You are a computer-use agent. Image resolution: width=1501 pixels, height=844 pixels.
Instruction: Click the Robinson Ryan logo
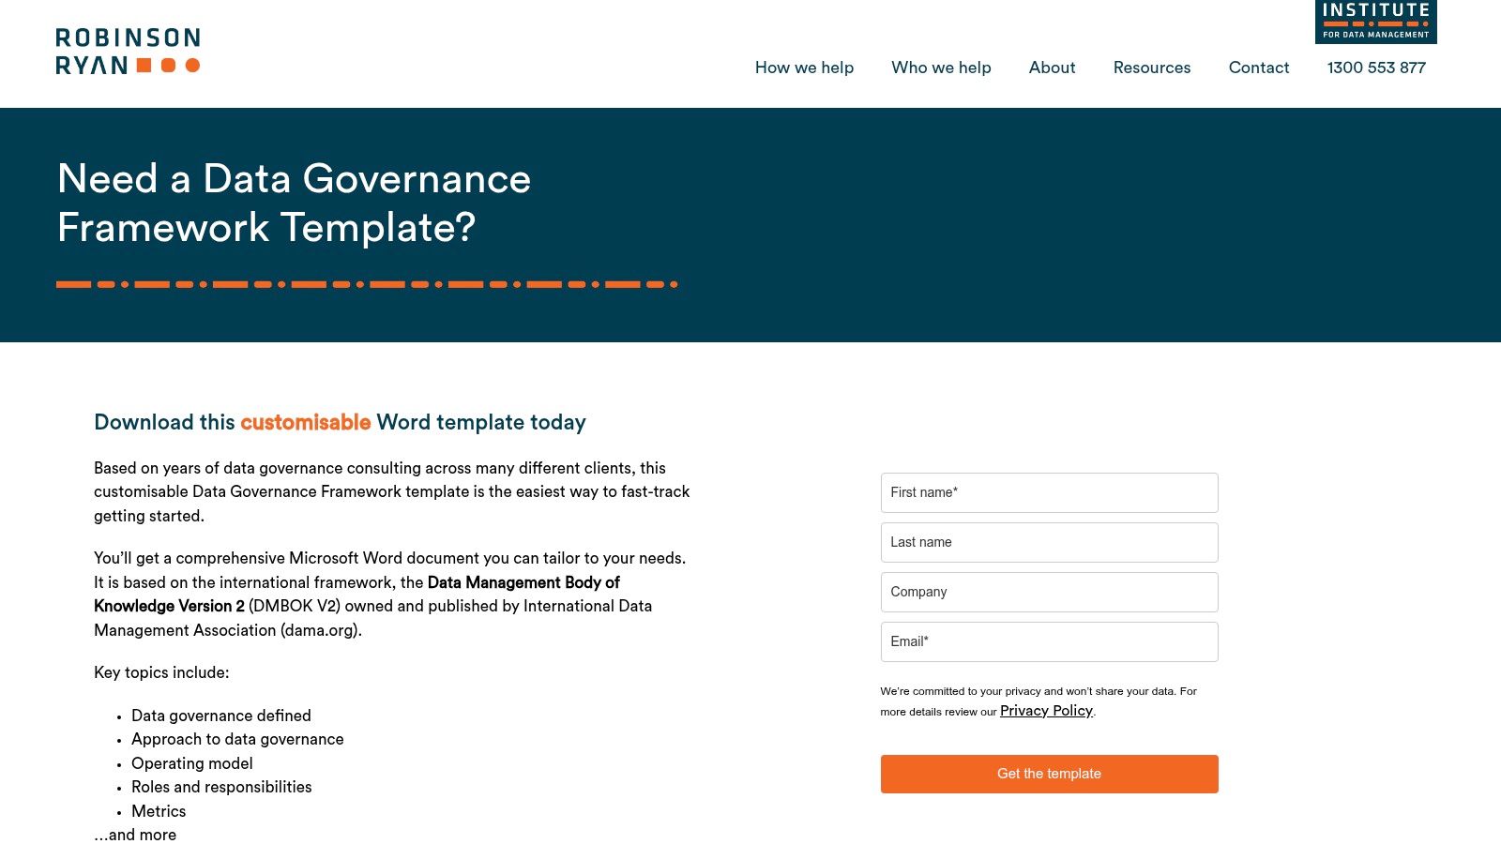[x=128, y=52]
